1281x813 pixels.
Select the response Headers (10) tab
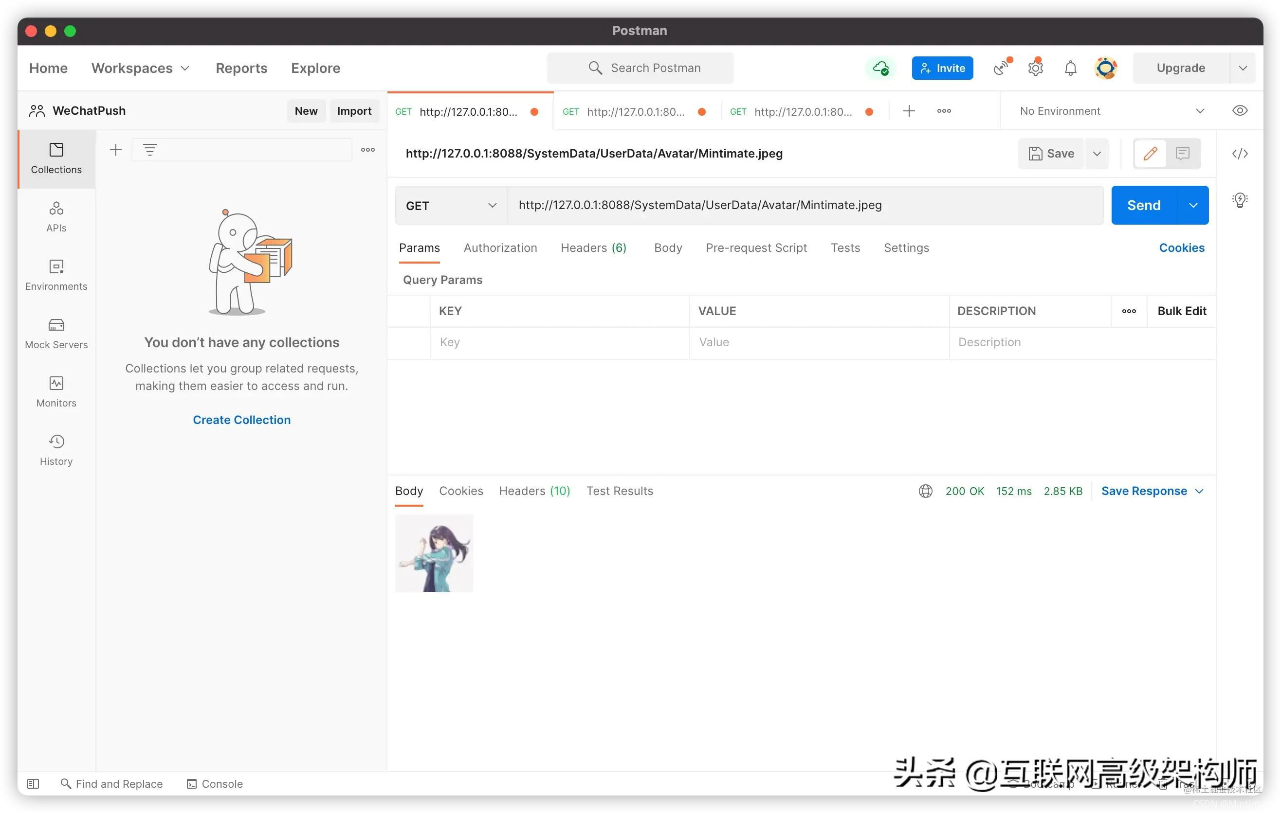534,491
